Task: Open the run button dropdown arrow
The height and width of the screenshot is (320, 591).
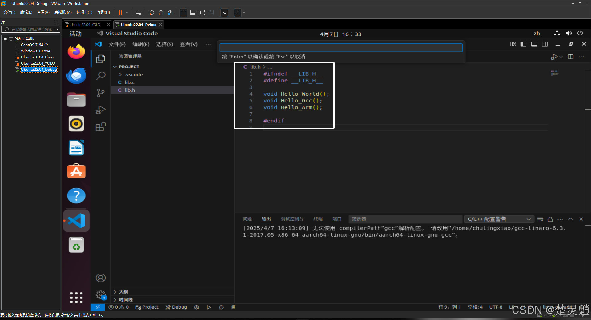Action: [x=561, y=57]
